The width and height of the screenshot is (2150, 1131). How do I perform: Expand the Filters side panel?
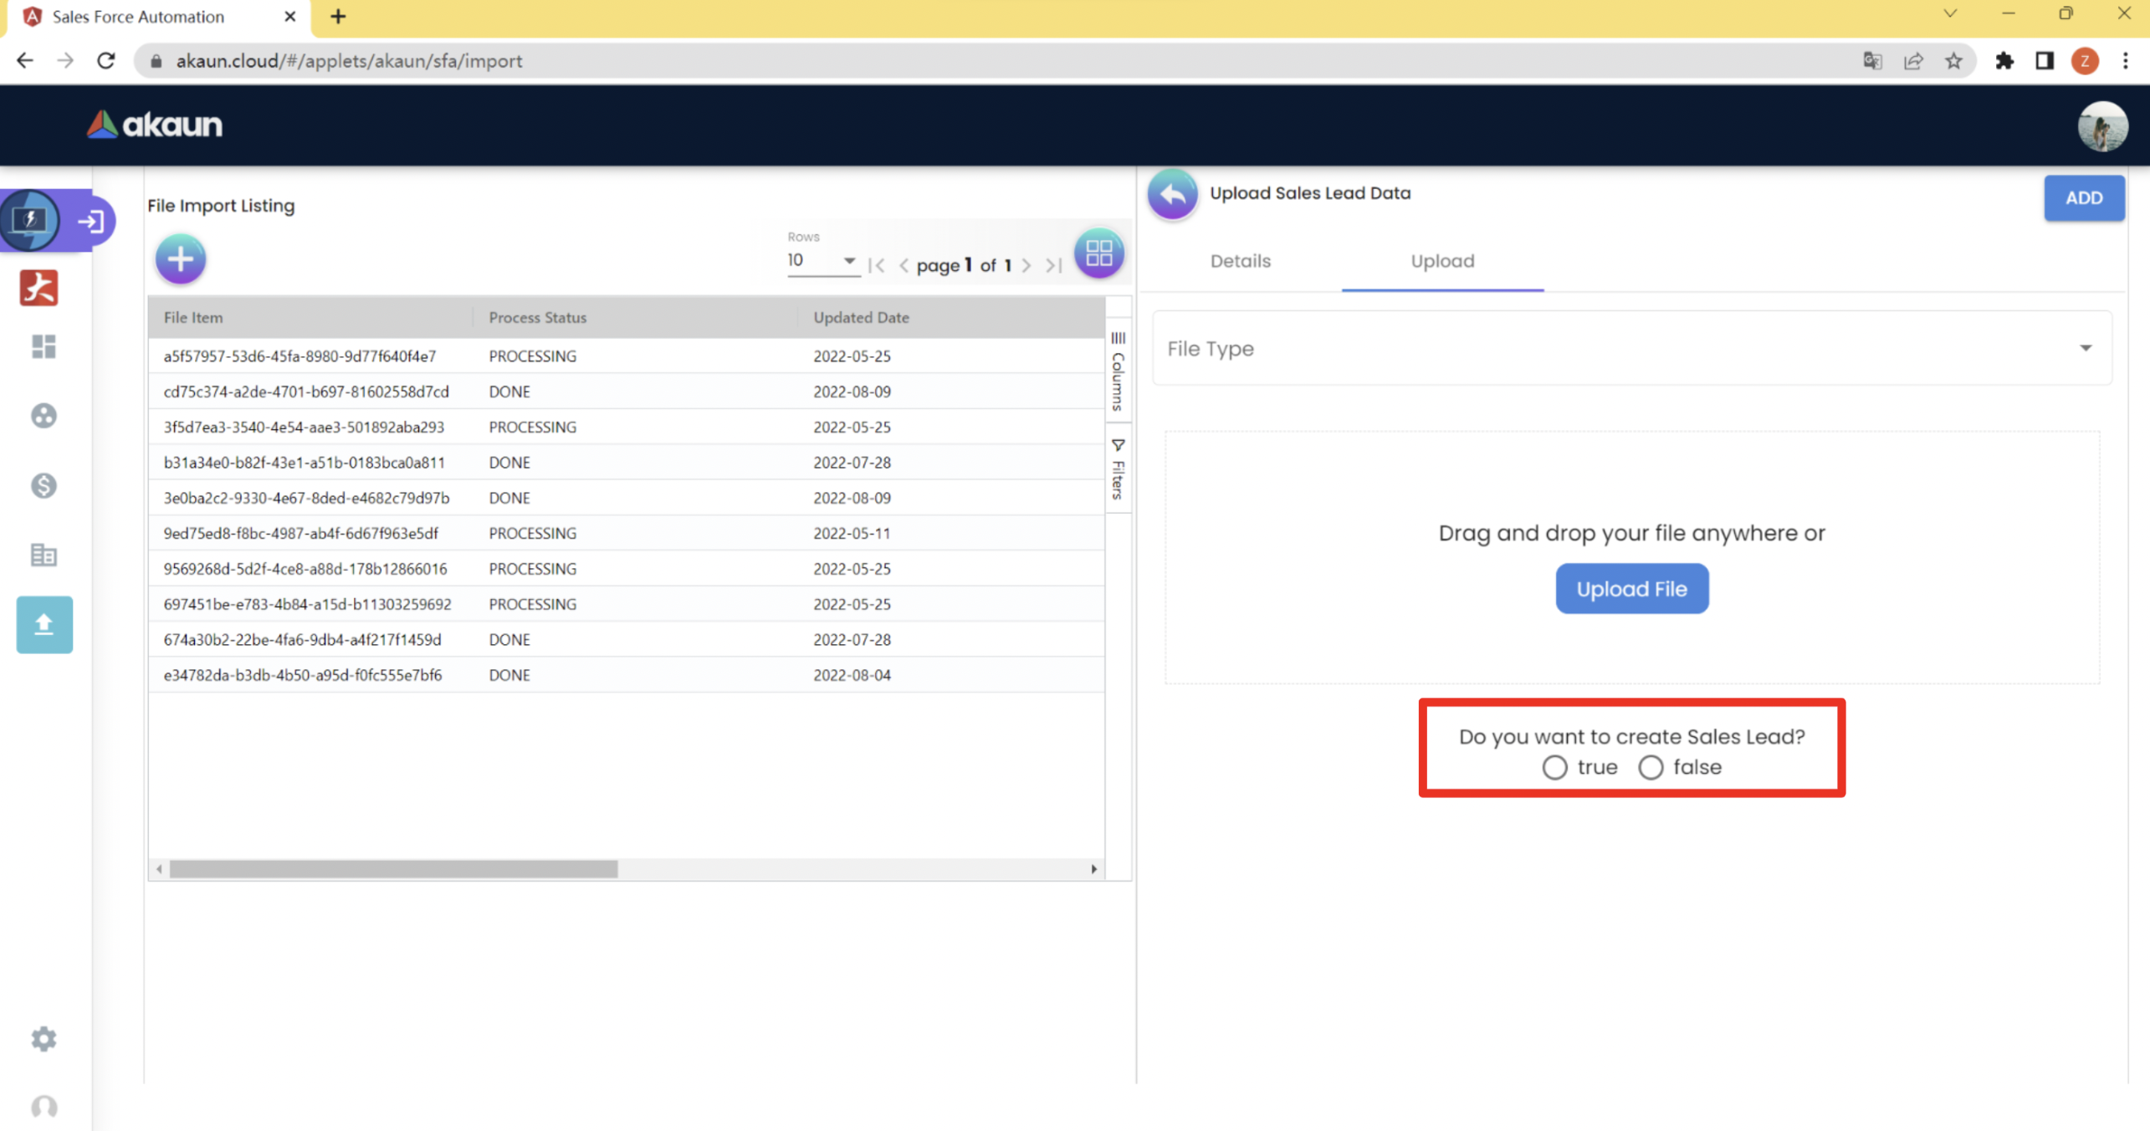tap(1118, 468)
